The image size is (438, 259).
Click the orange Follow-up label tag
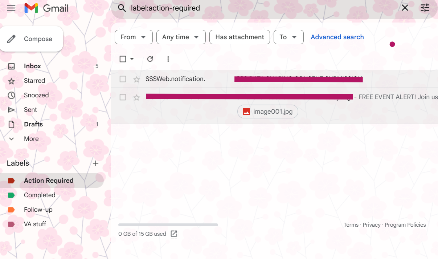pyautogui.click(x=11, y=210)
